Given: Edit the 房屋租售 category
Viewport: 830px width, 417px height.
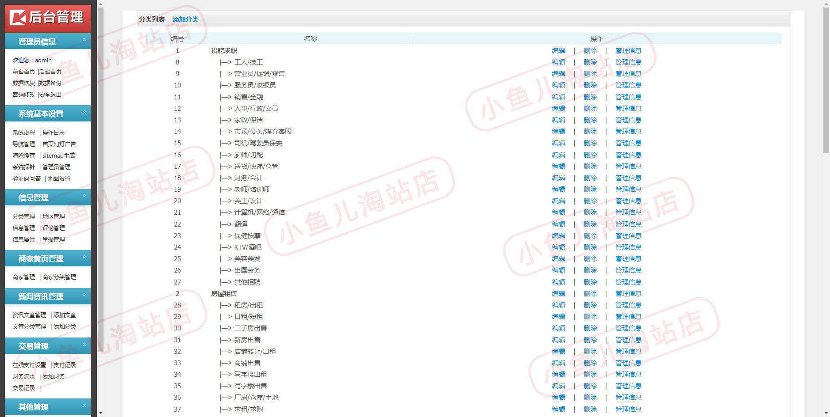Looking at the screenshot, I should pos(558,294).
